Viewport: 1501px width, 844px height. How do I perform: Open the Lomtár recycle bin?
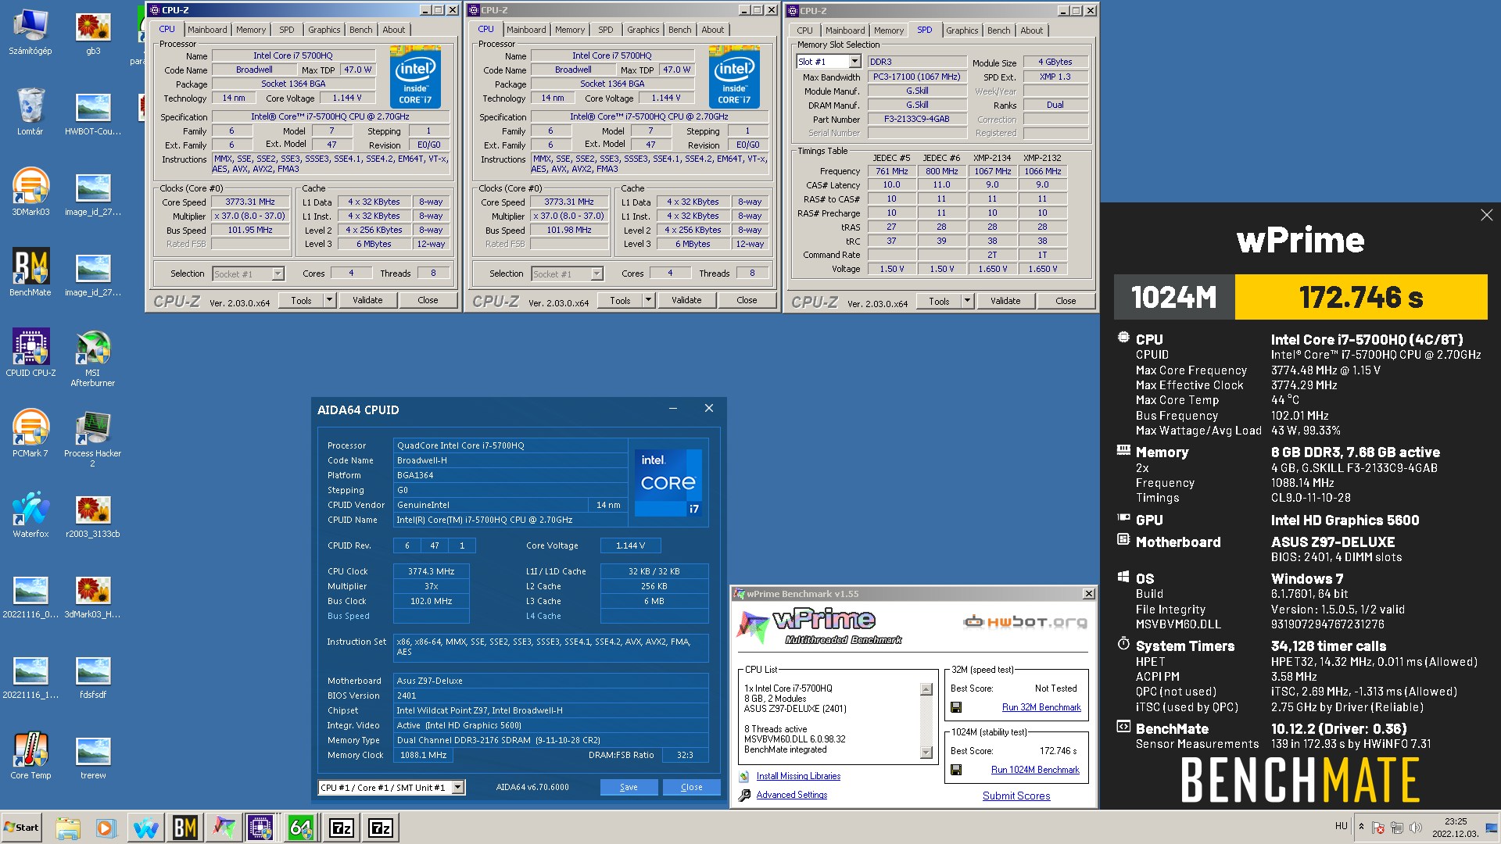30,113
